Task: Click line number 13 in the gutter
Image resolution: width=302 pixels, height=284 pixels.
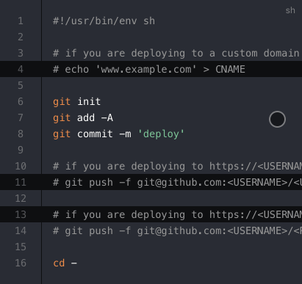Action: click(x=21, y=214)
